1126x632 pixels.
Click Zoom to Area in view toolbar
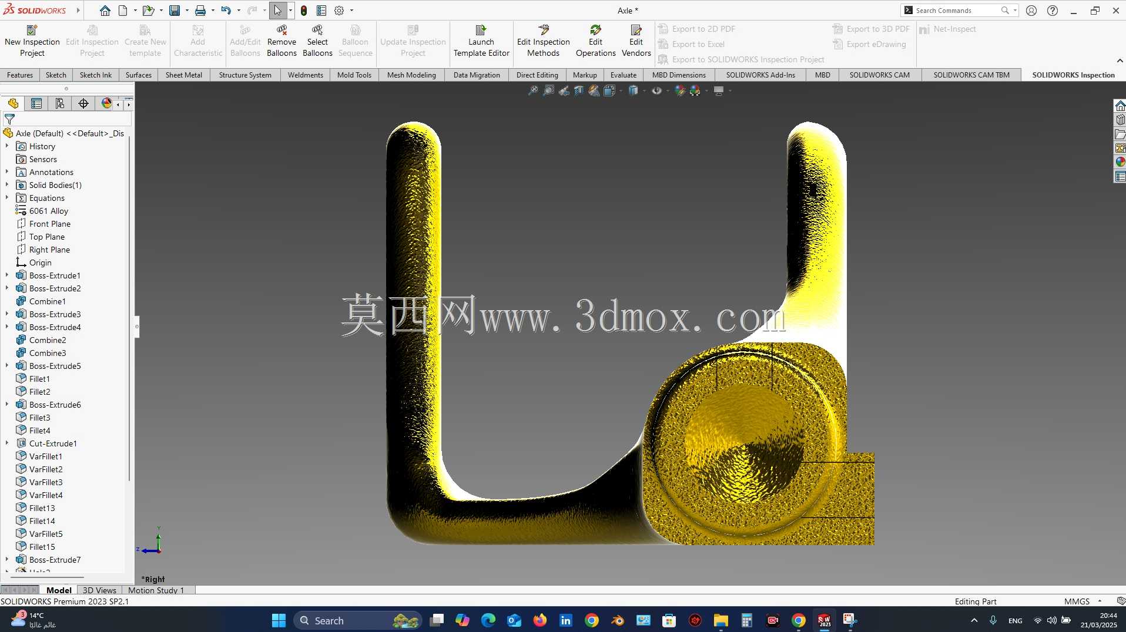tap(548, 90)
